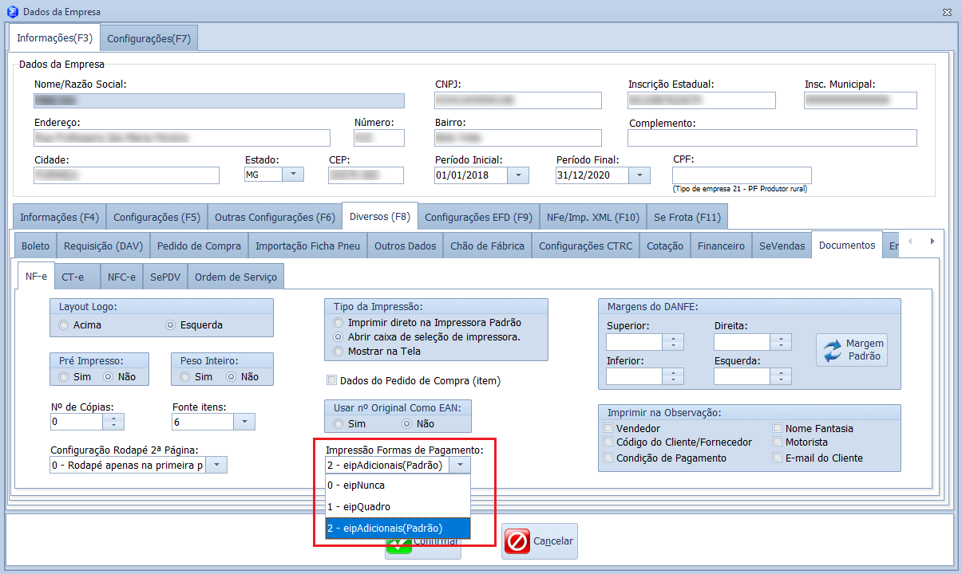
Task: Click the Superior margin input field
Action: tap(635, 342)
